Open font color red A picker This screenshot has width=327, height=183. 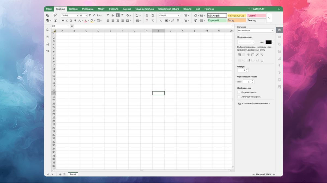pyautogui.click(x=86, y=20)
